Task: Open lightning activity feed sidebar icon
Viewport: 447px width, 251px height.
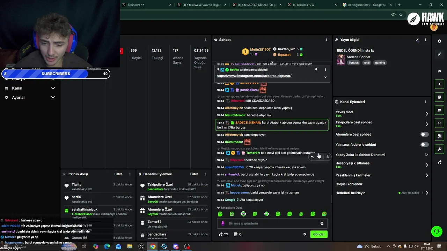Action: 439,84
